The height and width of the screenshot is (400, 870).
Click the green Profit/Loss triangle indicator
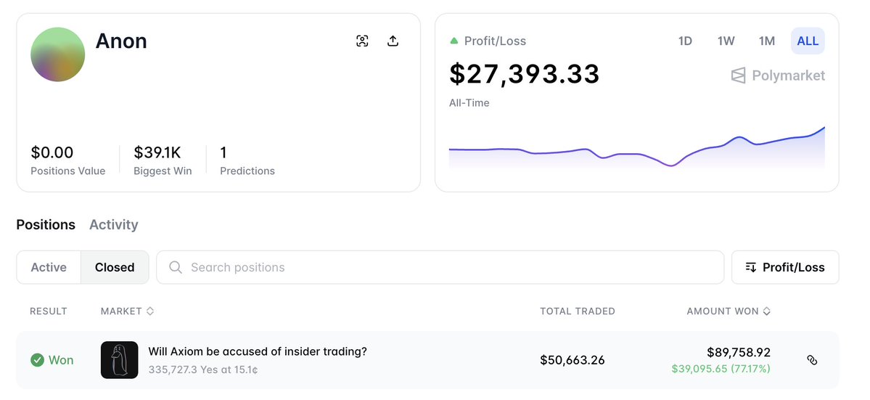tap(454, 41)
